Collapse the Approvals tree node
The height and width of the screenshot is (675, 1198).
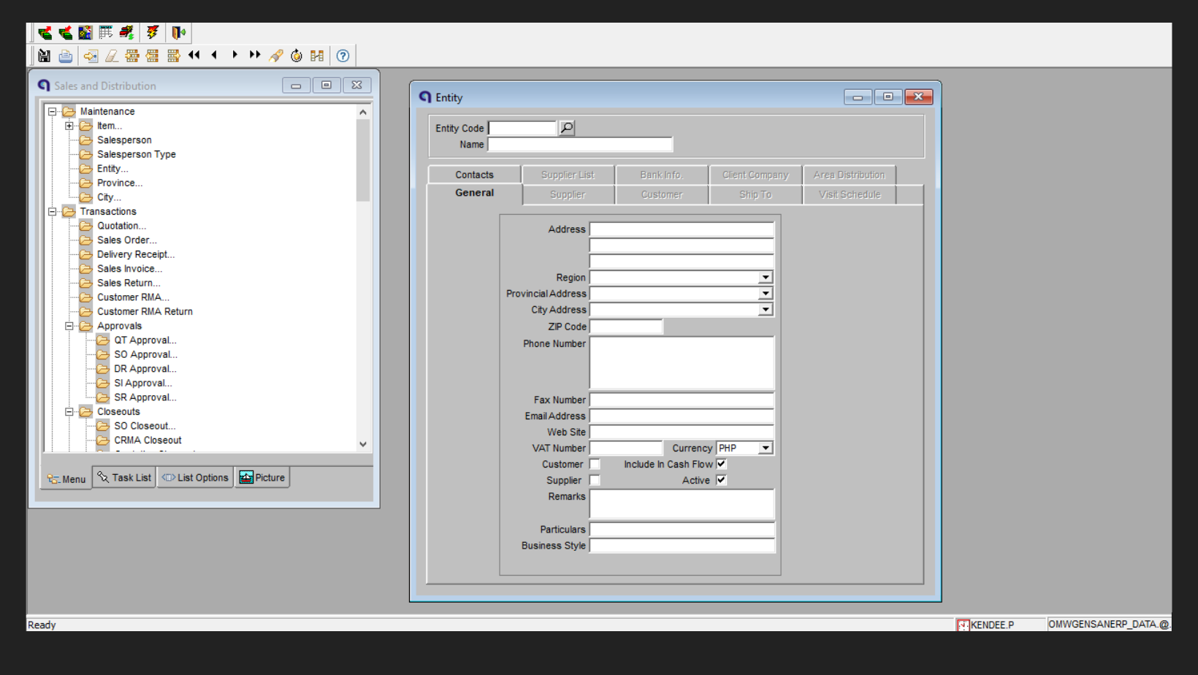69,326
